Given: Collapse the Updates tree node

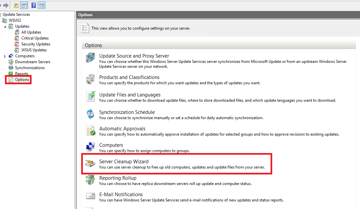Looking at the screenshot, I should click(x=5, y=27).
